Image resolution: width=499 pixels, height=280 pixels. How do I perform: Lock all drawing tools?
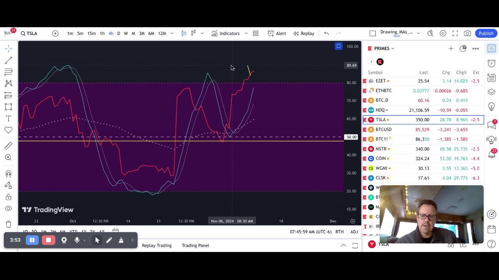click(9, 197)
